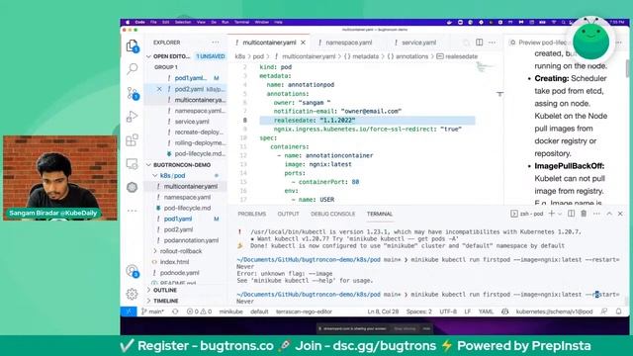Open Source Control in the activity bar
The image size is (633, 356).
pos(133,93)
